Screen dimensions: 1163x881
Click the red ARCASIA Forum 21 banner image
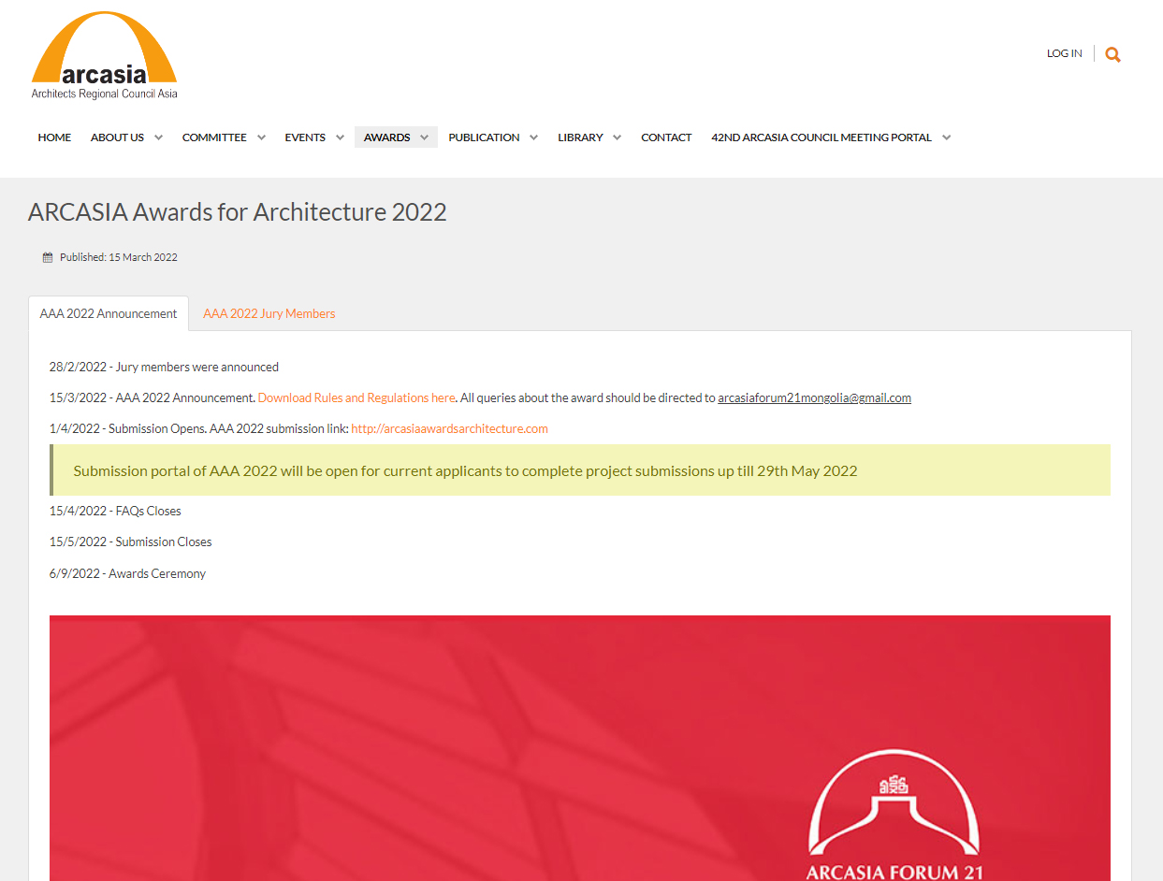pyautogui.click(x=580, y=748)
